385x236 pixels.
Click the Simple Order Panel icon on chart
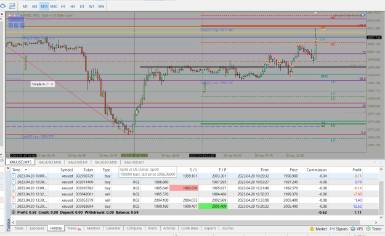pyautogui.click(x=362, y=15)
